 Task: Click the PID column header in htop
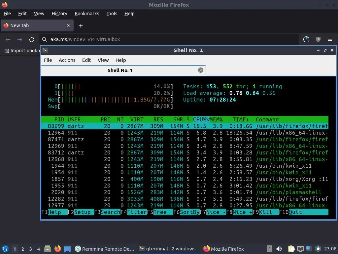point(59,119)
